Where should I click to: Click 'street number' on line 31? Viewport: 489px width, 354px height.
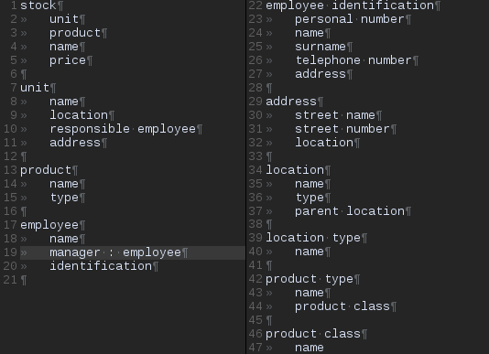(x=342, y=129)
